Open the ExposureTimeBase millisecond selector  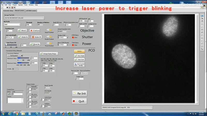pyautogui.click(x=83, y=73)
